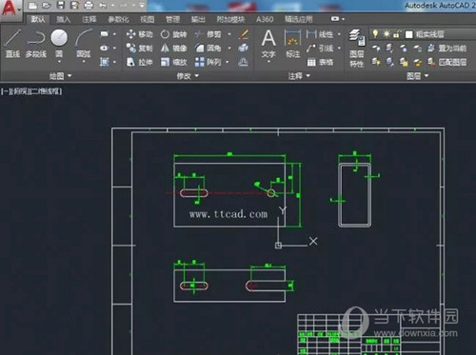Click the Explode icon in Modify panel
Image resolution: width=476 pixels, height=355 pixels.
click(x=244, y=49)
